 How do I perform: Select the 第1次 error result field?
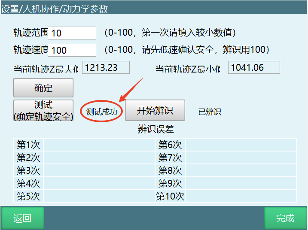[x=99, y=145]
